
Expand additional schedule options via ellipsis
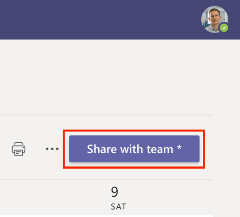pos(52,149)
